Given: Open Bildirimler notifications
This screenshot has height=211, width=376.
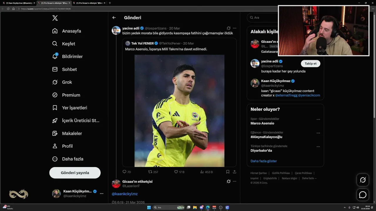Looking at the screenshot, I should 67,57.
